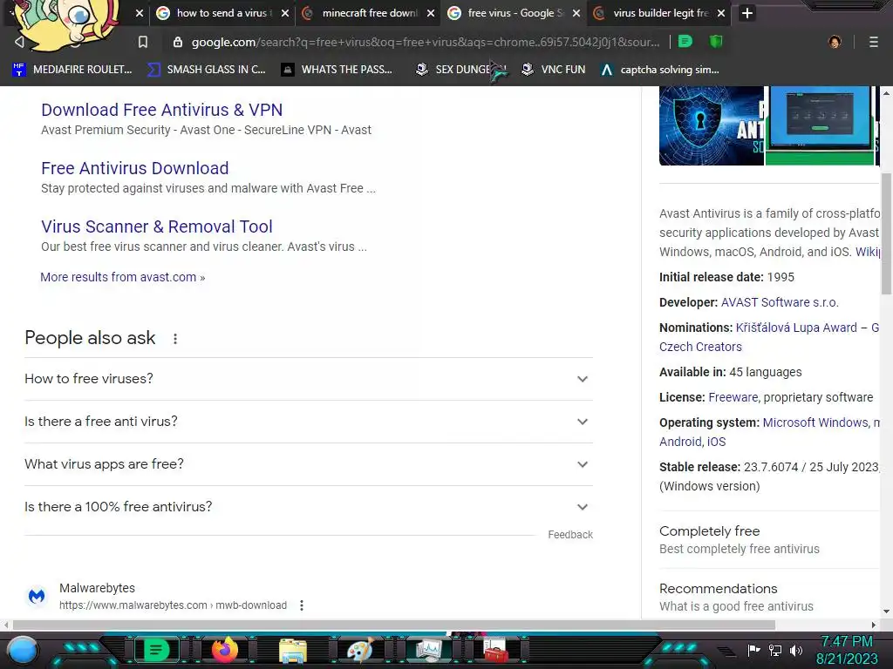Viewport: 893px width, 669px height.
Task: Open the red toolbox taskbar icon
Action: point(495,650)
